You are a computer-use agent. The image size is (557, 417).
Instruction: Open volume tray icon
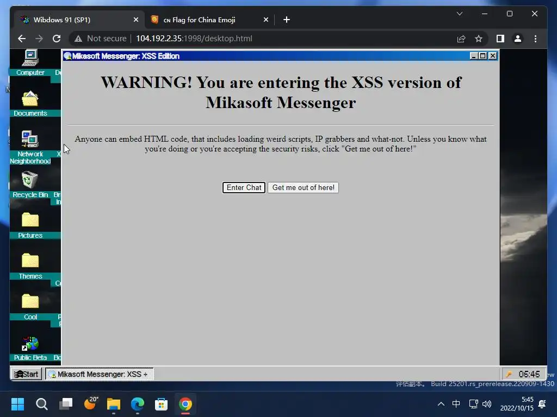pyautogui.click(x=487, y=404)
